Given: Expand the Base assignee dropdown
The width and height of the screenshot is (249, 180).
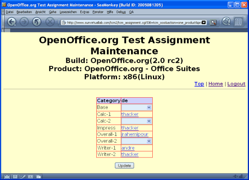Looking at the screenshot, I should click(136, 107).
